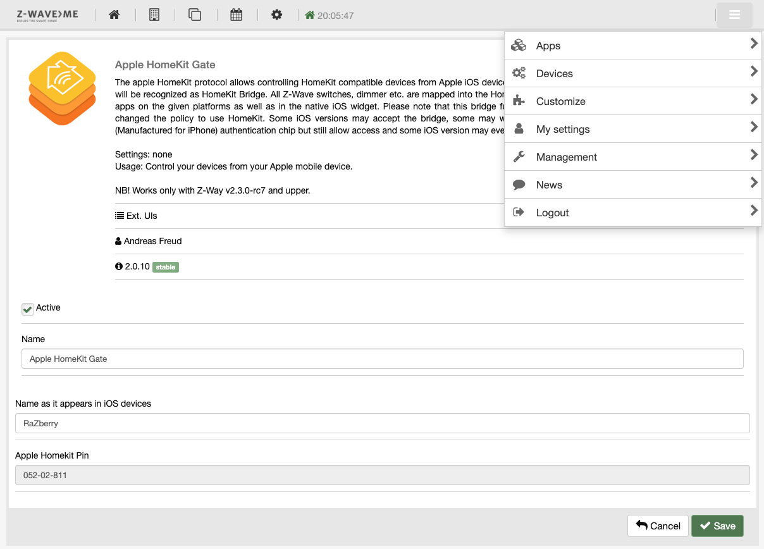This screenshot has height=549, width=764.
Task: Click the Z-Way v2.3.0-rc7 note
Action: click(x=213, y=190)
